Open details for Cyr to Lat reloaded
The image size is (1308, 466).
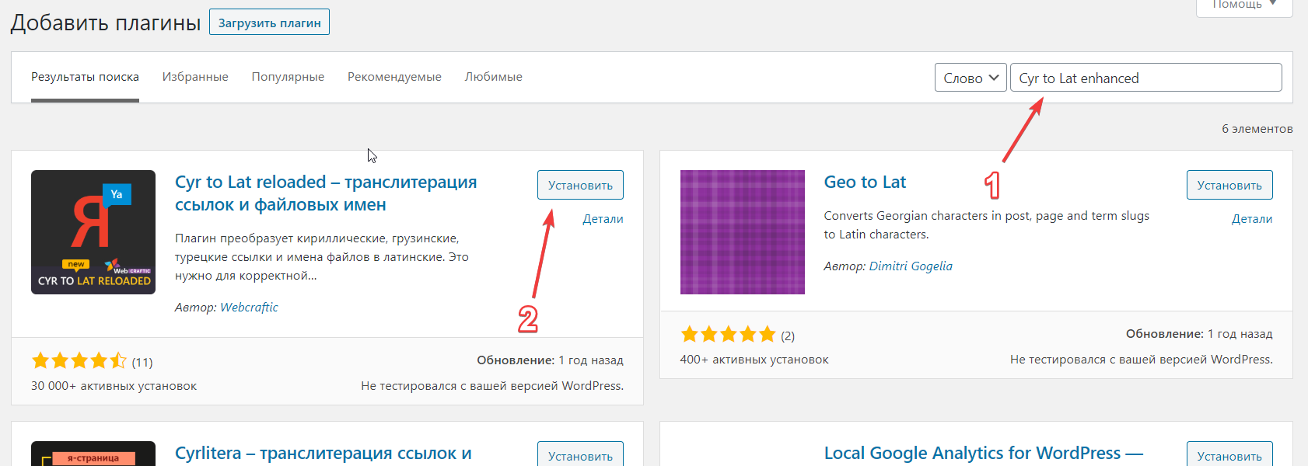tap(603, 219)
